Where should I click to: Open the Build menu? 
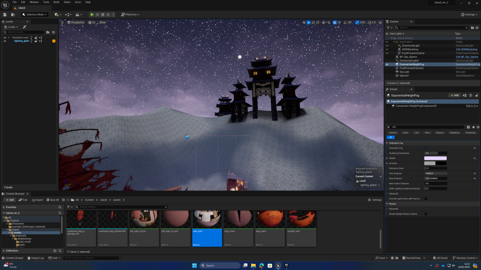coord(56,2)
